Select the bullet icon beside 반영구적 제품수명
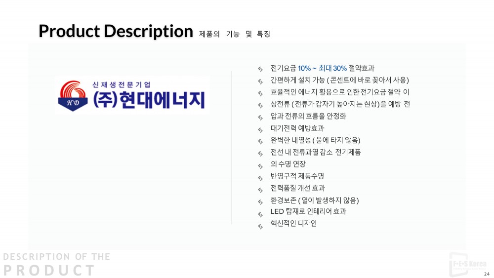Screen dimensions: 494x278 click(x=260, y=177)
